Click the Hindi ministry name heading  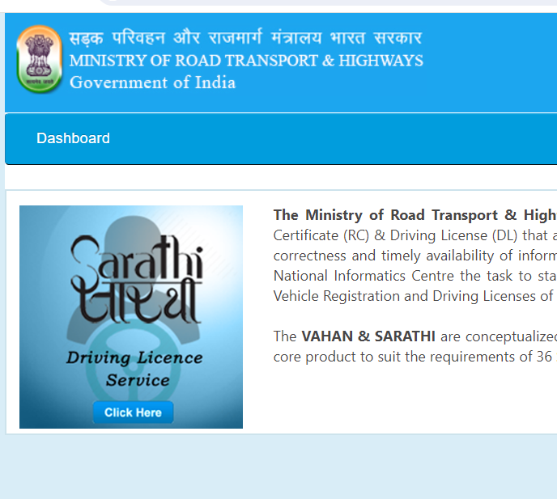point(245,37)
